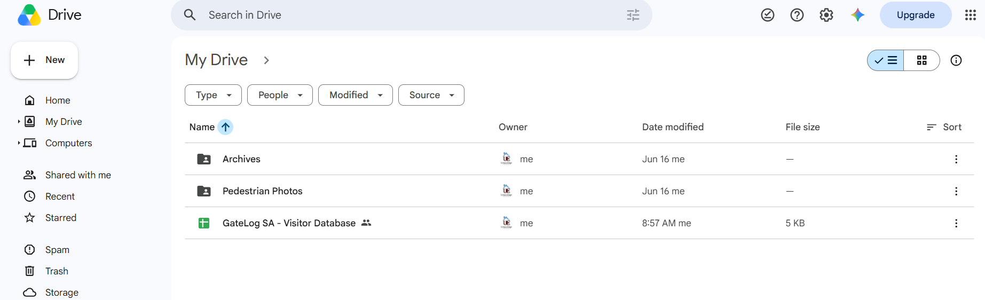Open the Help question mark icon
Image resolution: width=985 pixels, height=300 pixels.
point(797,15)
